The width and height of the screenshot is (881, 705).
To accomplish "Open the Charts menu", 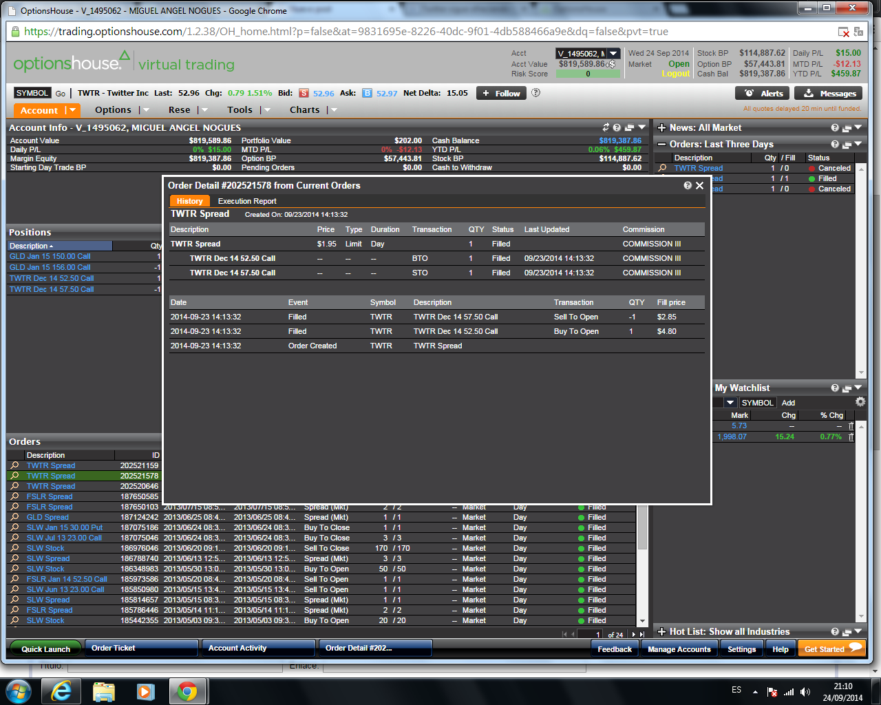I will click(x=304, y=110).
